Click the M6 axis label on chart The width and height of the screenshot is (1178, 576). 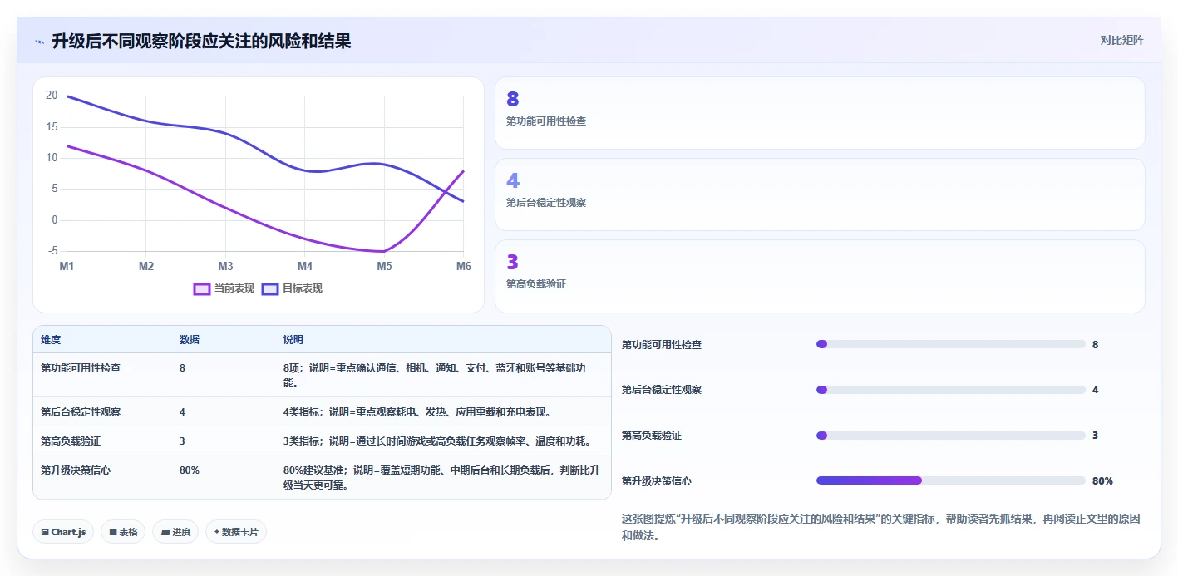(x=464, y=266)
